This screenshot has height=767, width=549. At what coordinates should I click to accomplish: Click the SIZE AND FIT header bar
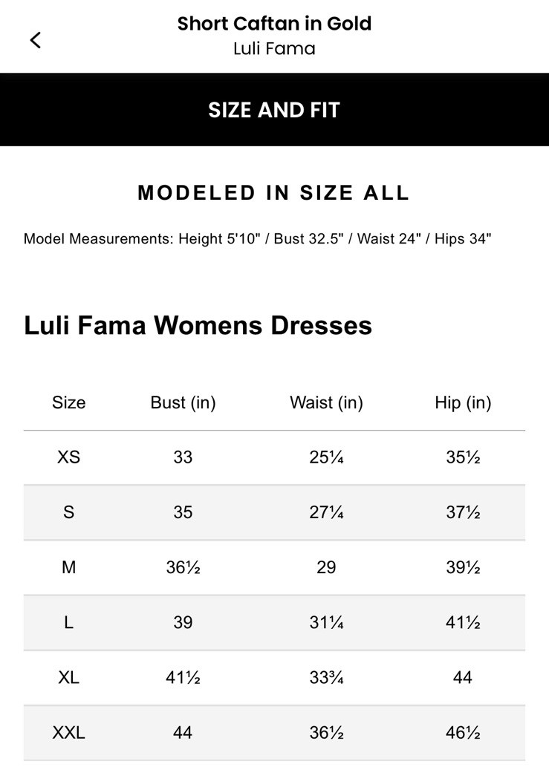click(274, 110)
